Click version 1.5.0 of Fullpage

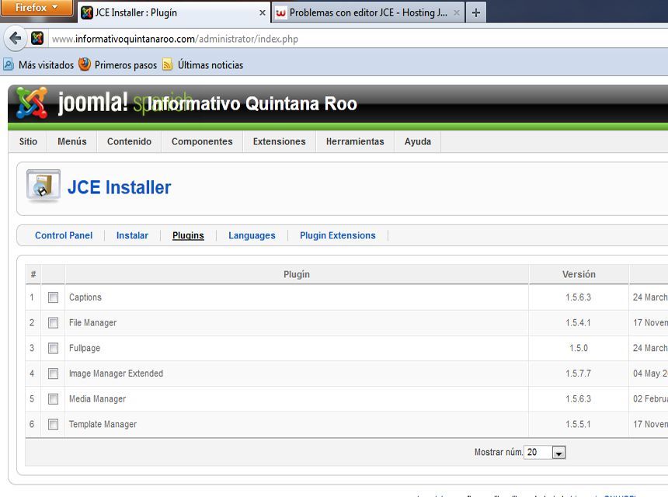coord(579,348)
